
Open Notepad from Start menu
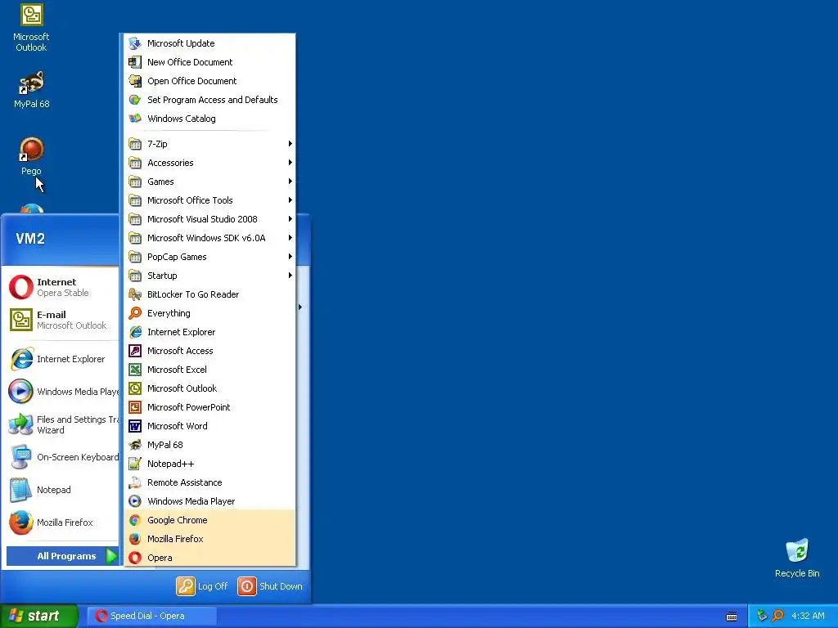pos(62,490)
